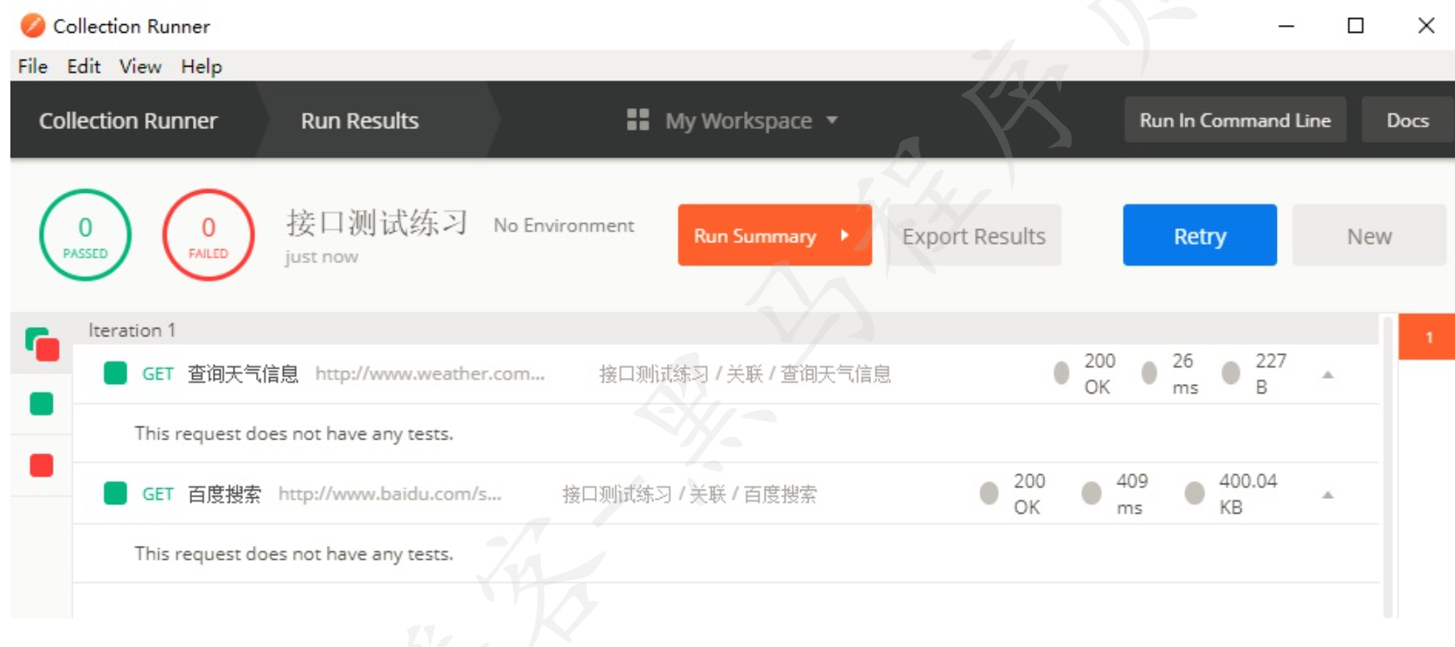
Task: Open the Docs button
Action: point(1407,120)
